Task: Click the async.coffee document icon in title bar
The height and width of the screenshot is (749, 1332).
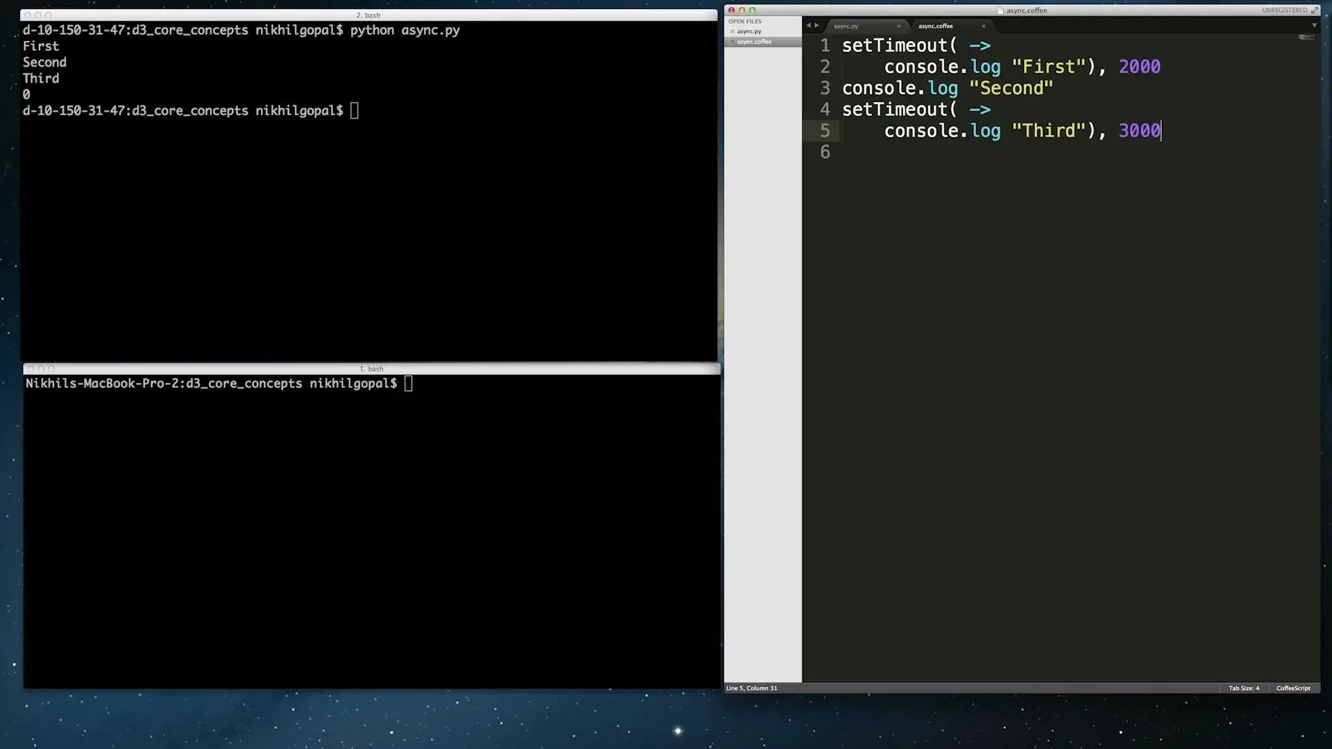Action: (1000, 10)
